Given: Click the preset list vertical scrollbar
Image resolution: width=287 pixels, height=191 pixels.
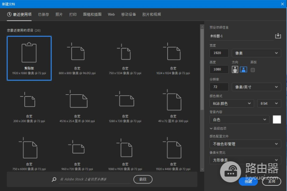Looking at the screenshot, I should (x=202, y=69).
